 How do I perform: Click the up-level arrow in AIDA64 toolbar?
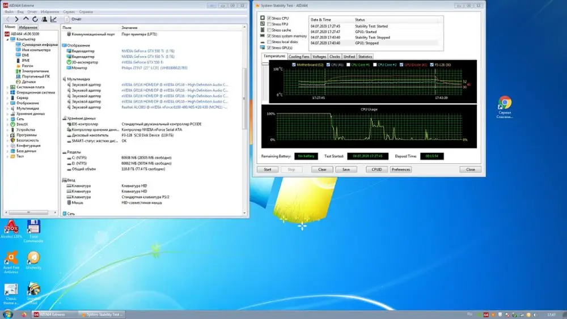point(26,19)
